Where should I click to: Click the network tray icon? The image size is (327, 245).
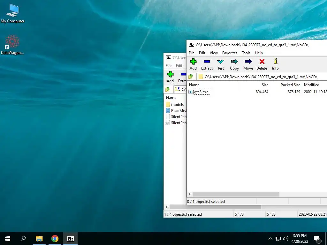(x=278, y=239)
